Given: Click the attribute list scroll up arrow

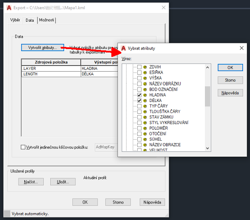Looking at the screenshot, I should tap(208, 67).
